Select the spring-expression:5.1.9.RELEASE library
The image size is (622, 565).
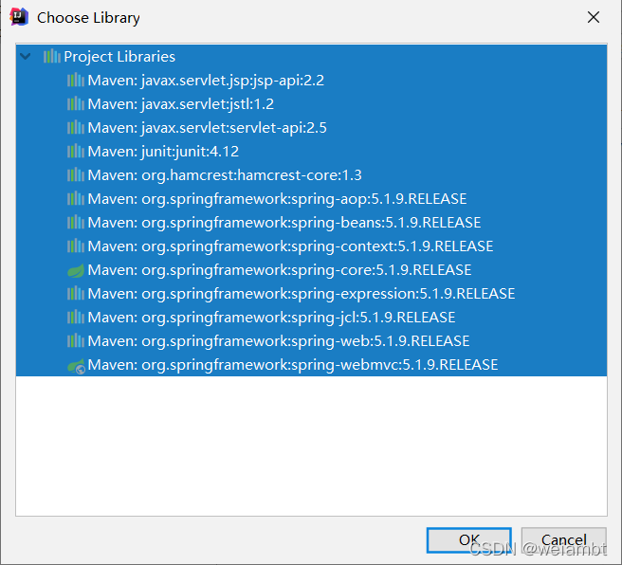(x=311, y=294)
